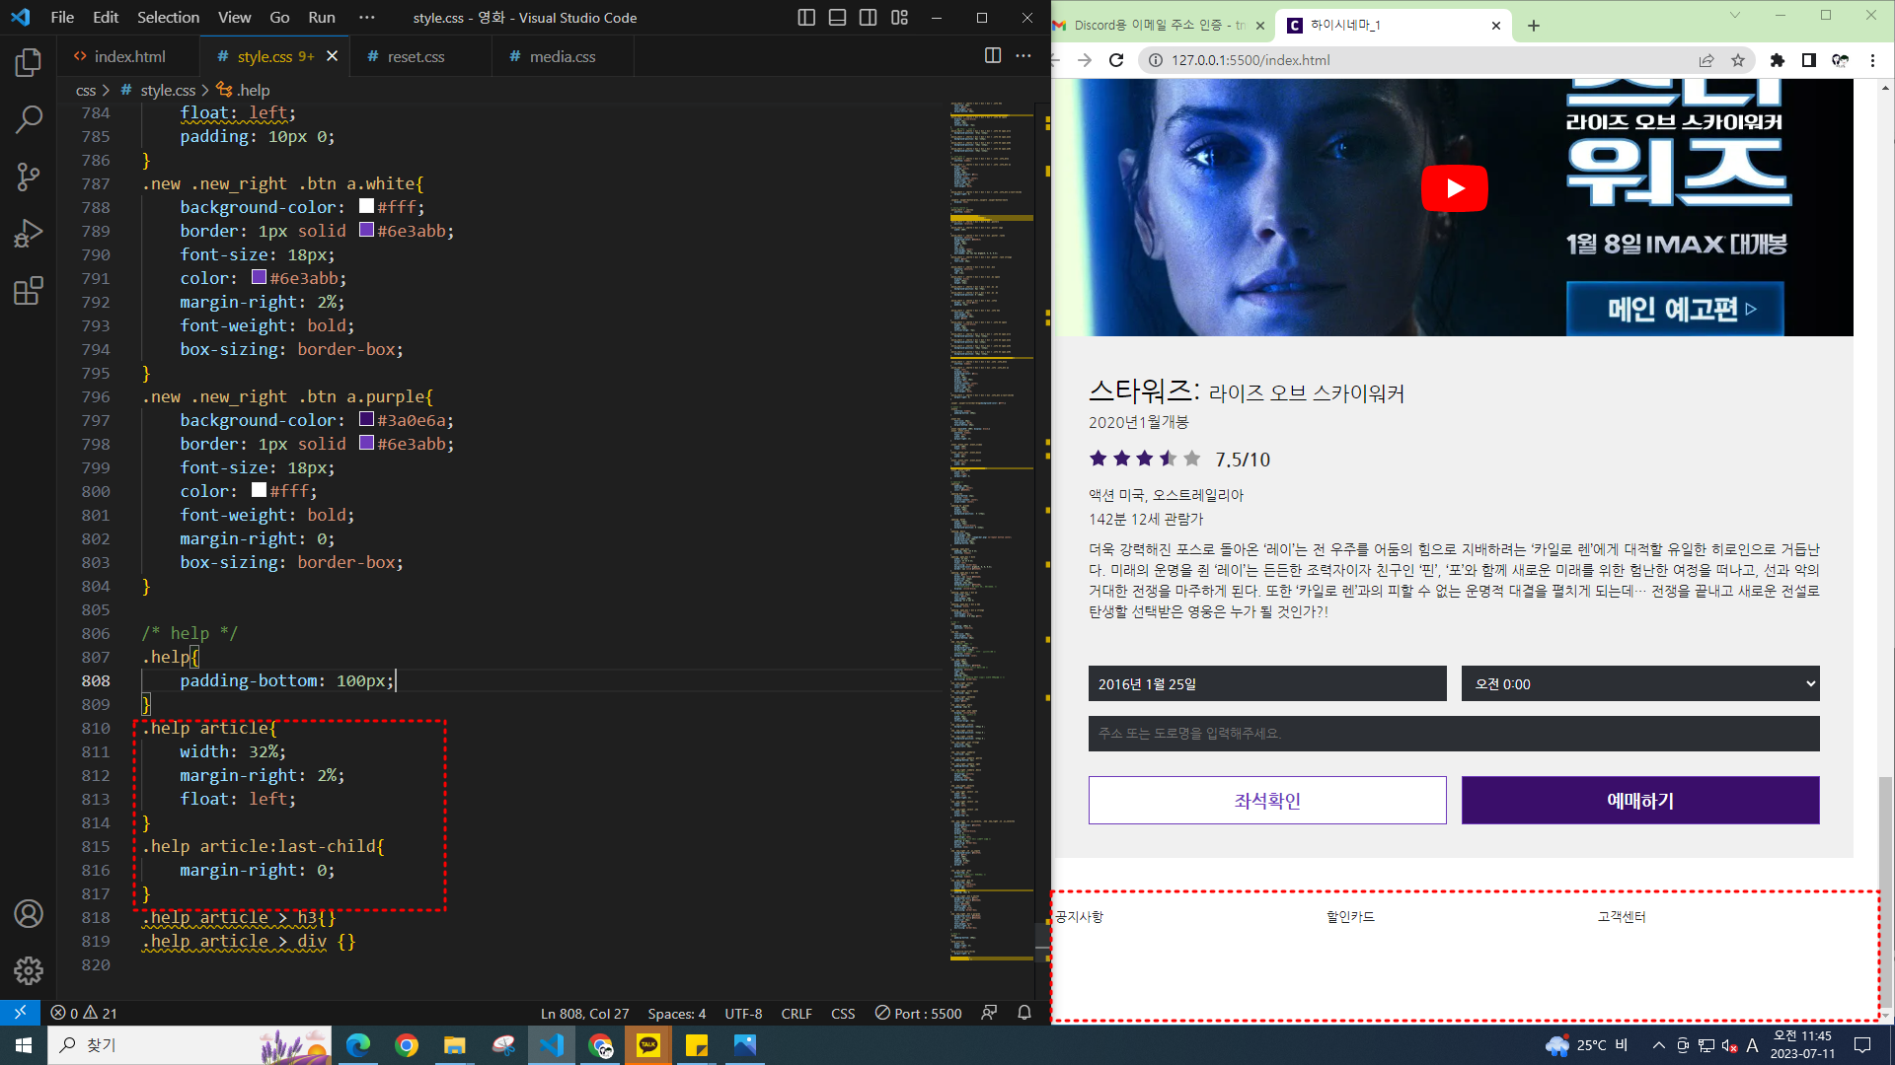The image size is (1895, 1065).
Task: Open Source Control view
Action: [29, 177]
